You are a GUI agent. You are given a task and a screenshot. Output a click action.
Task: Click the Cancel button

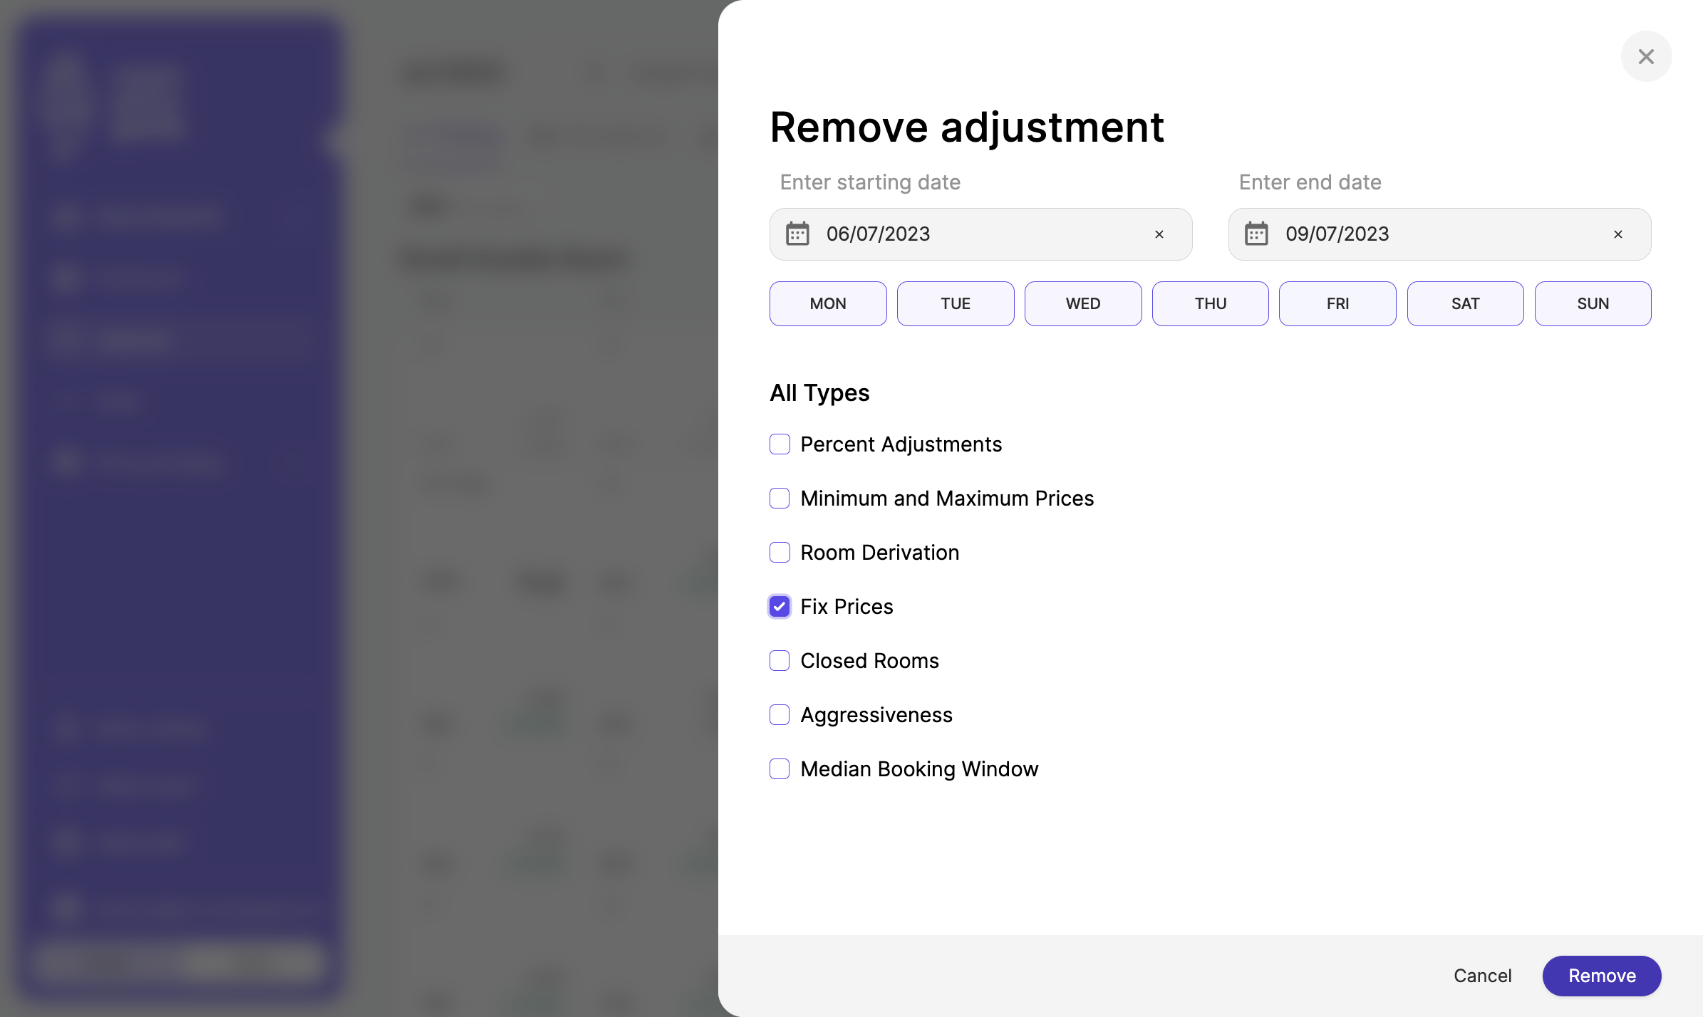click(x=1483, y=976)
